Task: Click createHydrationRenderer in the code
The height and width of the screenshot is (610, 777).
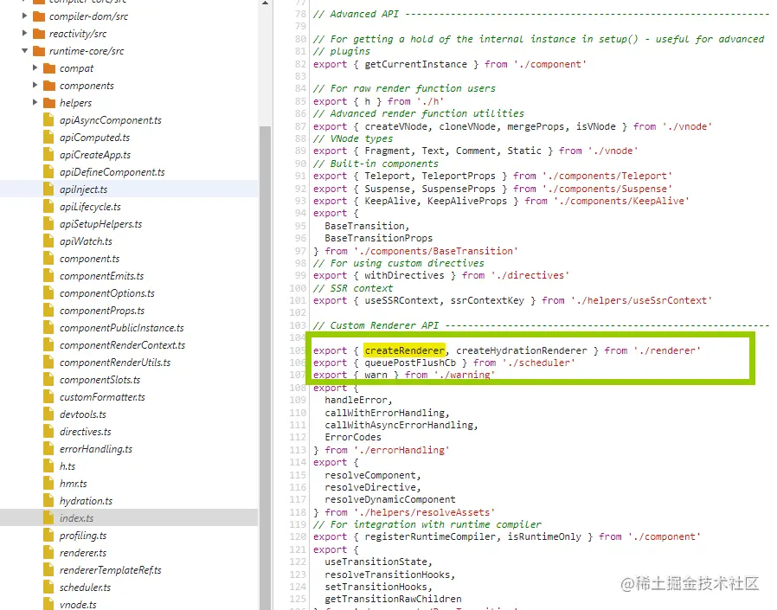Action: point(521,350)
